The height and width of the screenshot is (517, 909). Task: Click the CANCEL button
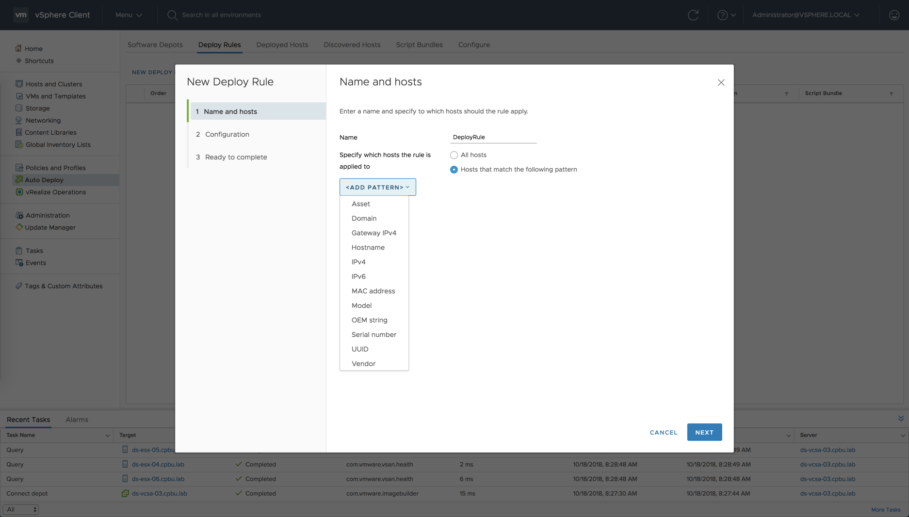[664, 432]
